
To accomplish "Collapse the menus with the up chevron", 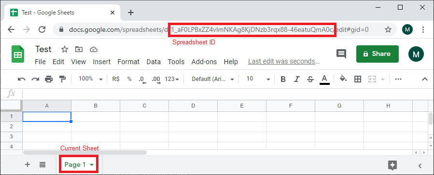I will pyautogui.click(x=425, y=79).
